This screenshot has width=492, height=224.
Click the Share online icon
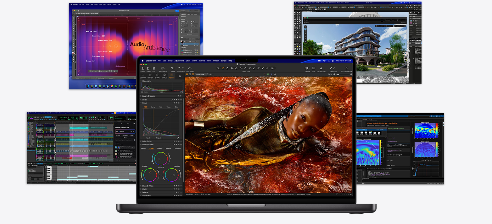(163, 68)
